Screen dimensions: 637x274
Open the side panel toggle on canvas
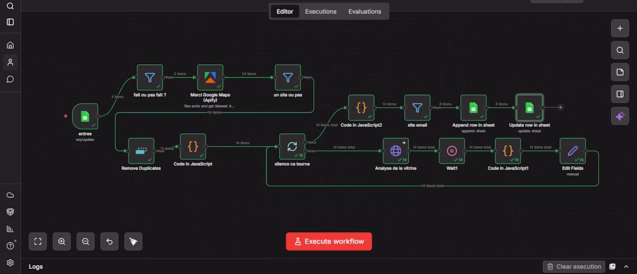620,94
